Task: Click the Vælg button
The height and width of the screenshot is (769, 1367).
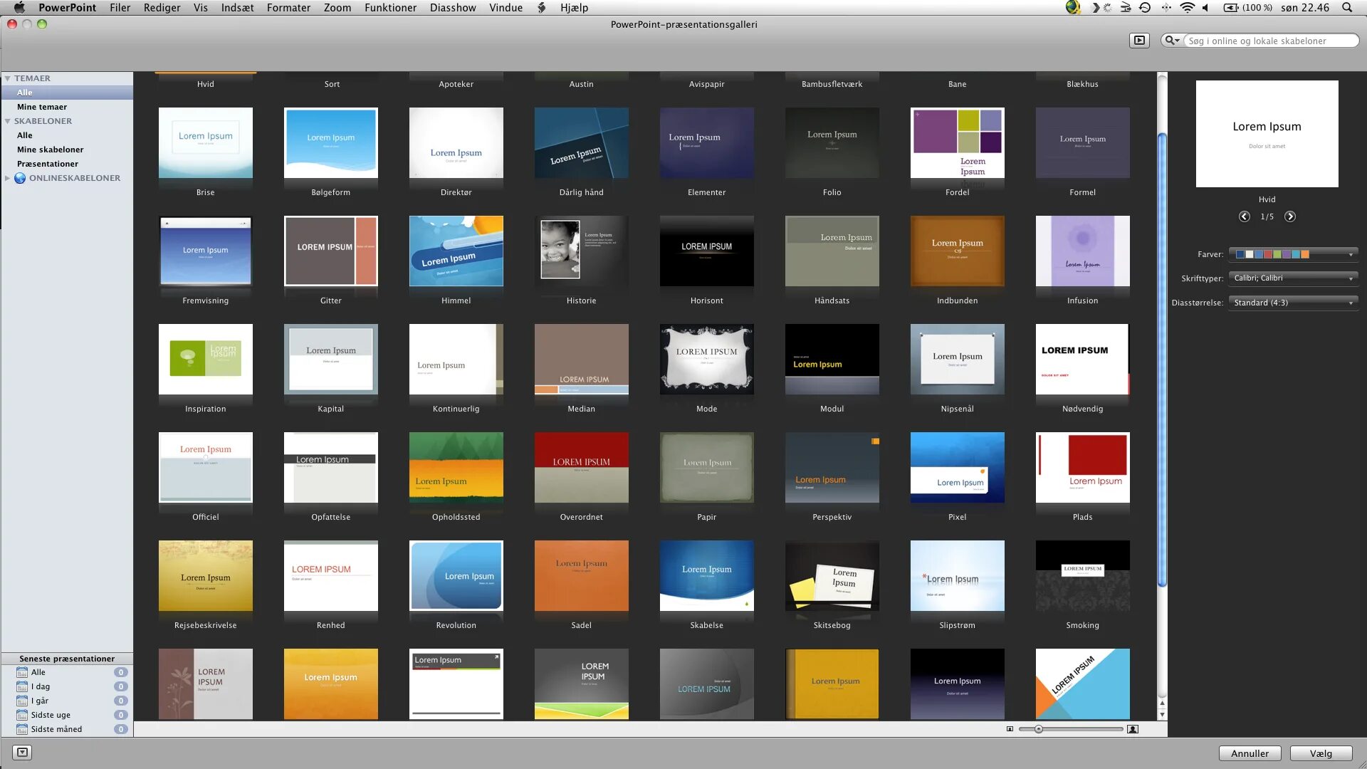Action: pos(1321,753)
